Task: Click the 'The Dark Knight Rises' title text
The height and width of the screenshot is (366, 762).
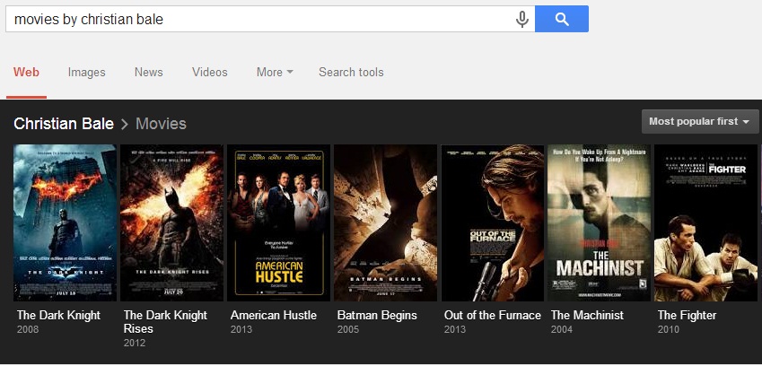Action: [165, 322]
